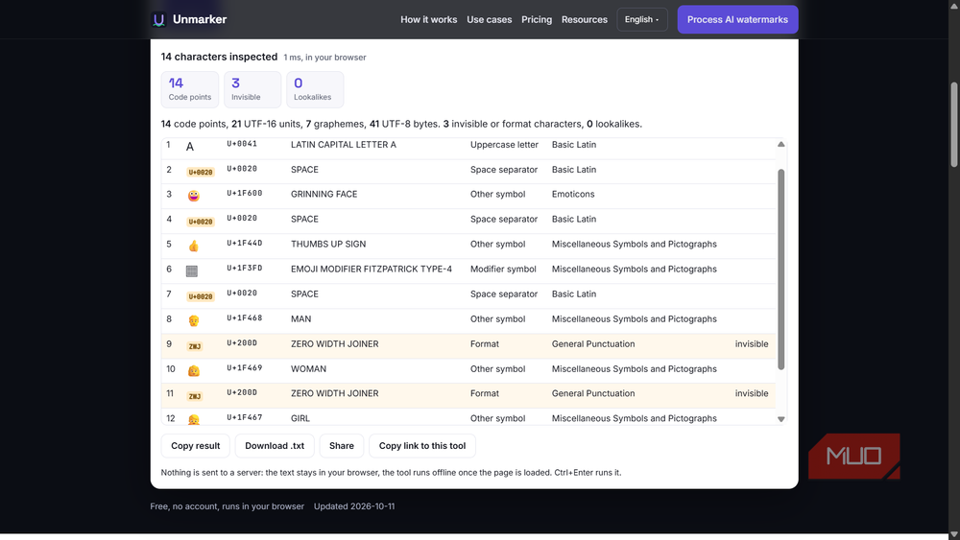The image size is (960, 540).
Task: Click the Fitzpatrick modifier glyph in row 6
Action: point(192,270)
